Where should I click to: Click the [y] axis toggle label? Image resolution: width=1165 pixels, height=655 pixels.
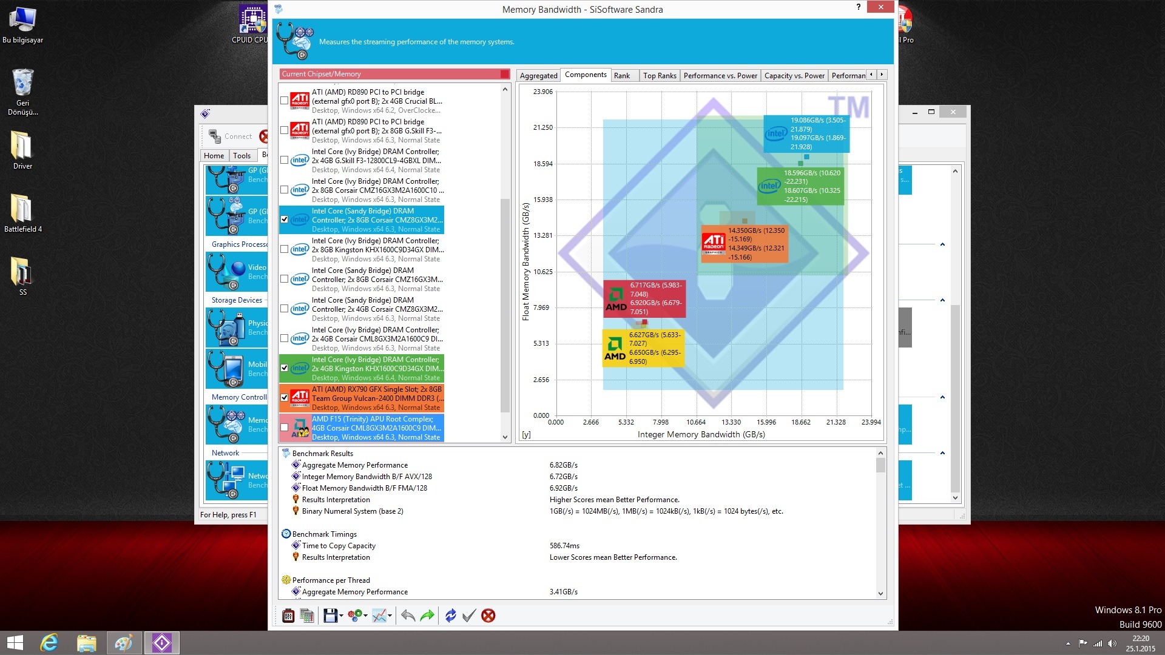click(x=526, y=435)
